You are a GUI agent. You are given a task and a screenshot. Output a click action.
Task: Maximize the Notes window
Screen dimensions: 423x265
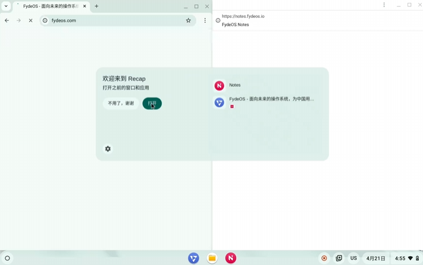409,5
